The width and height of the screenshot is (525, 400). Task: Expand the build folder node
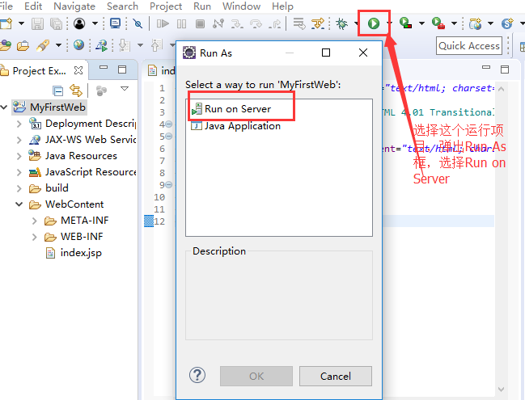click(19, 188)
